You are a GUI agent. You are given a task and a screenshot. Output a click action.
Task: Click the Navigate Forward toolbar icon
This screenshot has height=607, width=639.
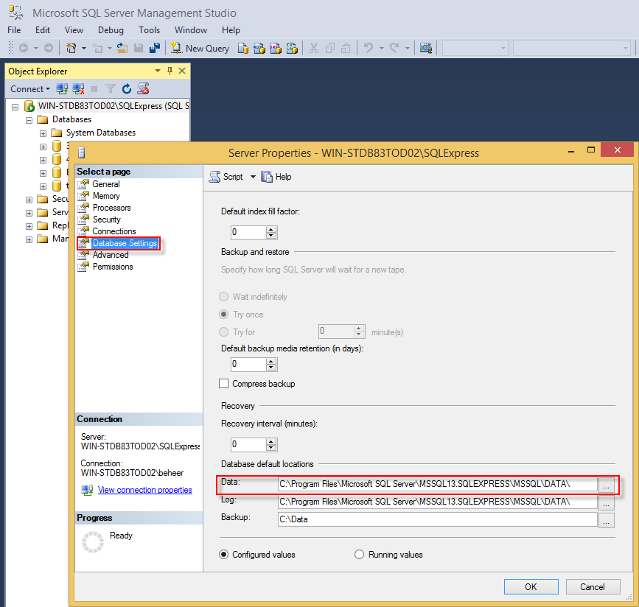click(x=49, y=48)
